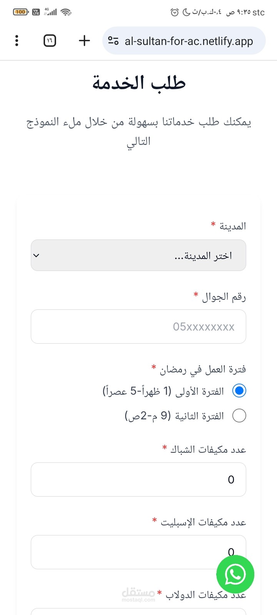Select الفترة الثانية radio button
Screen dimensions: 277x615
pyautogui.click(x=239, y=416)
